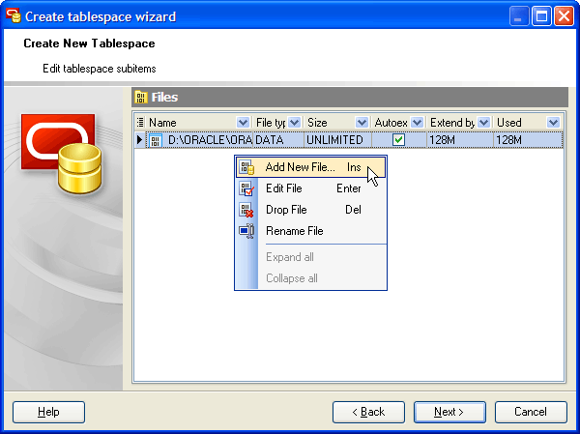The height and width of the screenshot is (434, 580).
Task: Click the Rename File menu icon
Action: 246,231
